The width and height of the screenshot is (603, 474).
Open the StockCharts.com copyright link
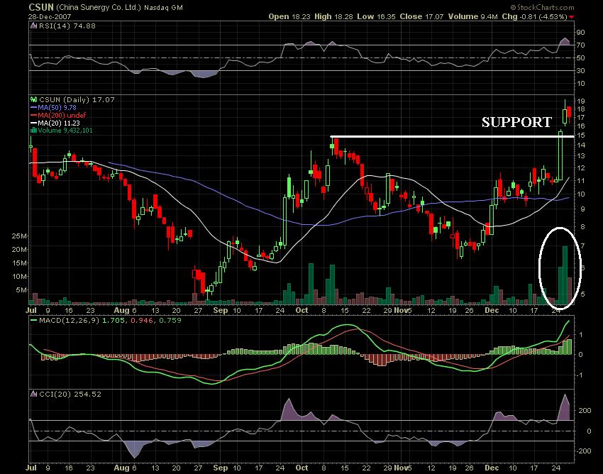point(542,7)
